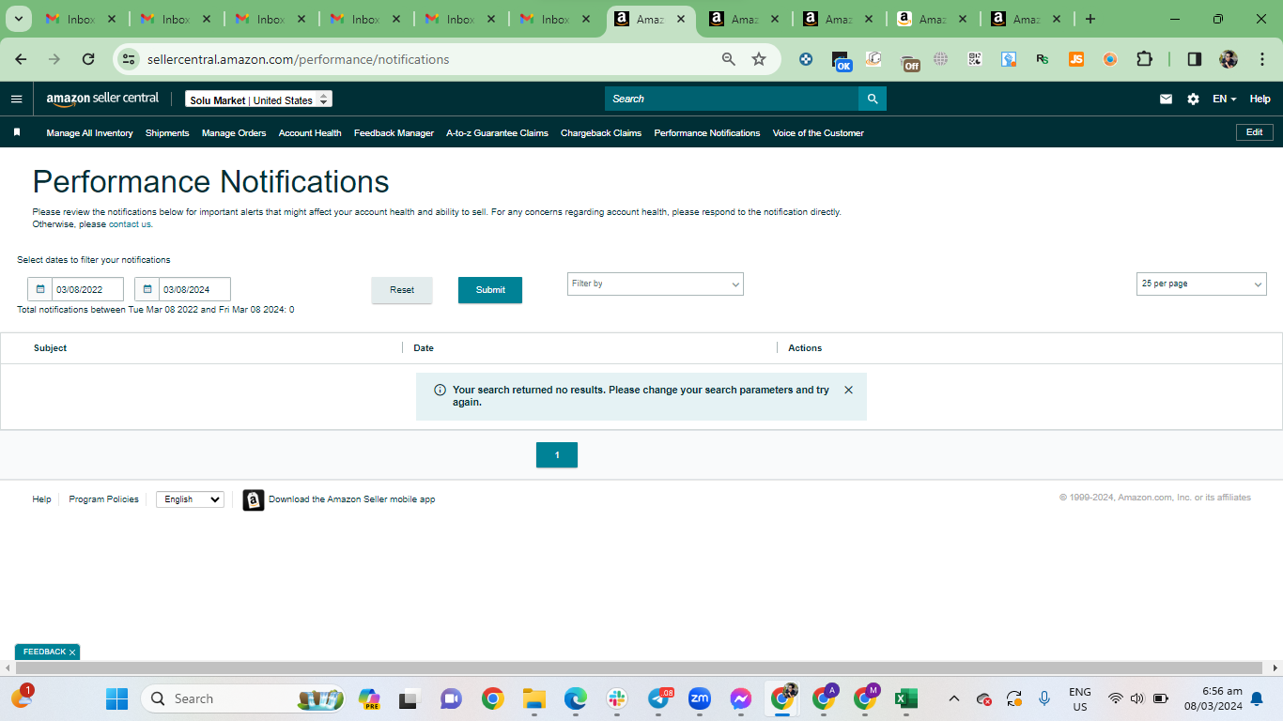Go to Shipments

pos(167,133)
